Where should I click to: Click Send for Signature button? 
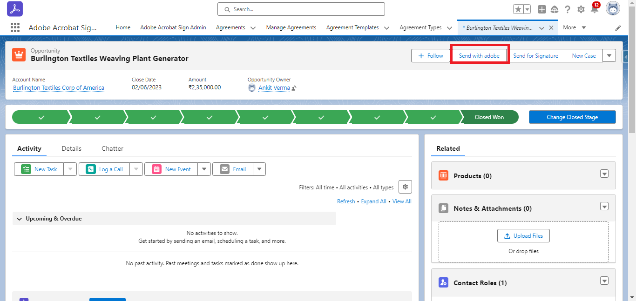[535, 56]
